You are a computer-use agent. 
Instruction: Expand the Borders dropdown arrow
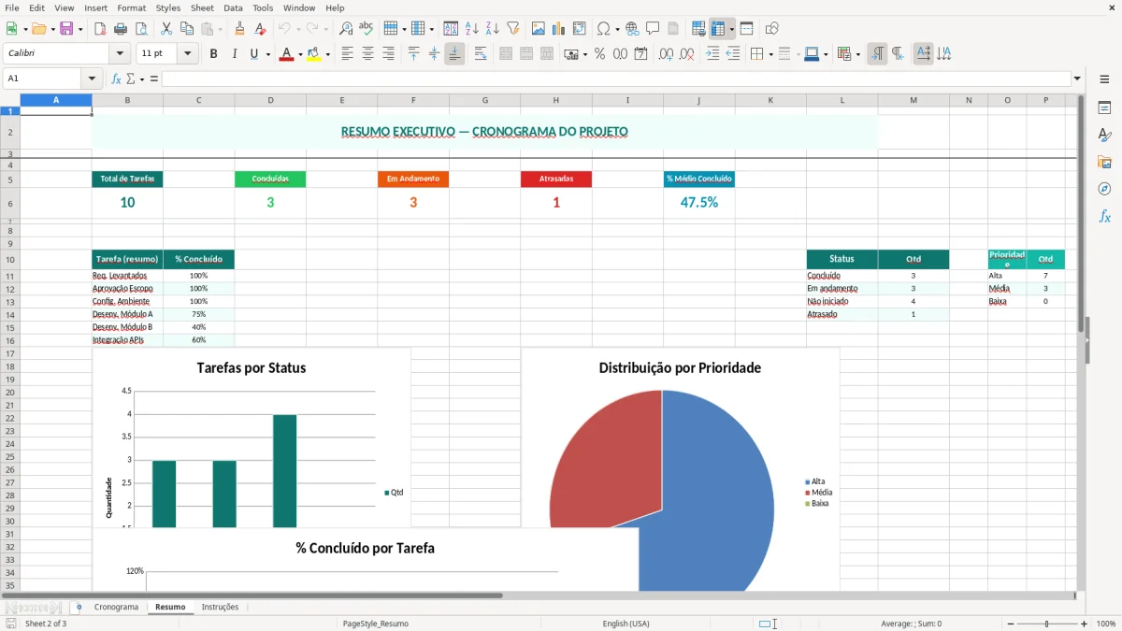point(770,54)
